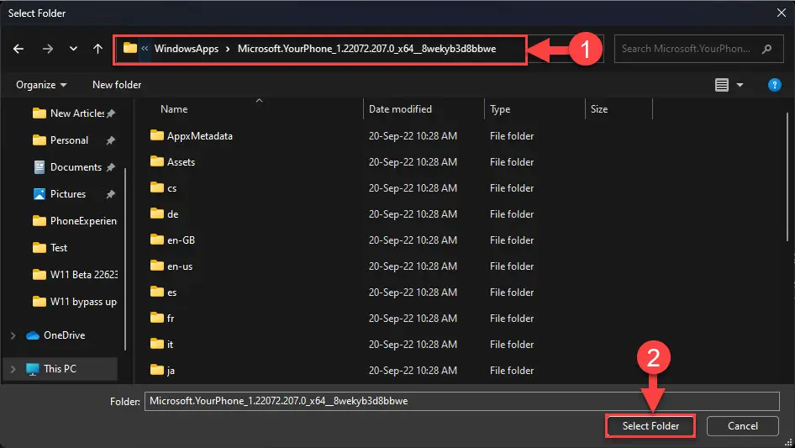Select the en-GB folder
The height and width of the screenshot is (448, 795).
[181, 240]
